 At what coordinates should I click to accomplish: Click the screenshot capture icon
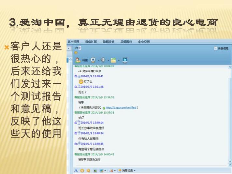pyautogui.click(x=102, y=171)
